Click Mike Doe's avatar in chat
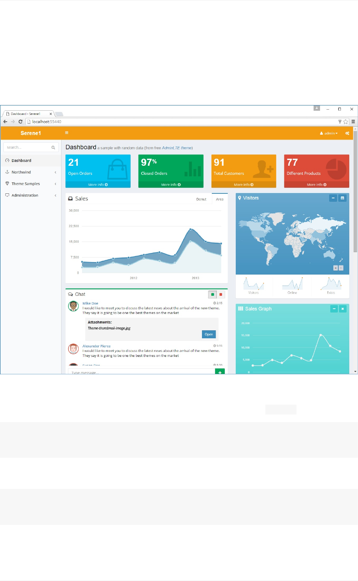 (x=73, y=306)
